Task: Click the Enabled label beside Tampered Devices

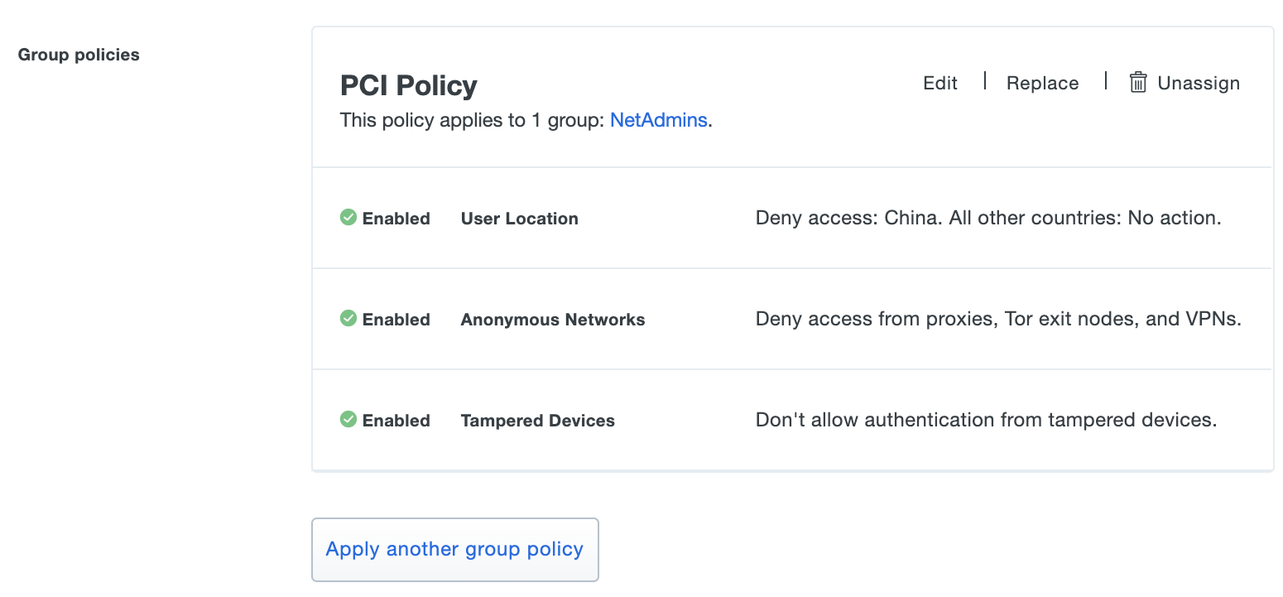Action: pyautogui.click(x=396, y=420)
